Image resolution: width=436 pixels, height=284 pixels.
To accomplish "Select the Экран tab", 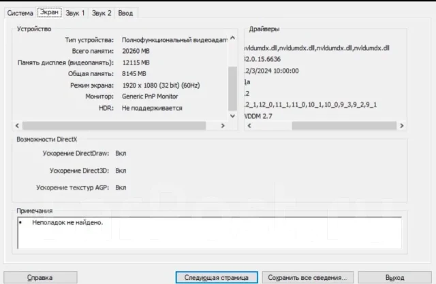I will 50,12.
